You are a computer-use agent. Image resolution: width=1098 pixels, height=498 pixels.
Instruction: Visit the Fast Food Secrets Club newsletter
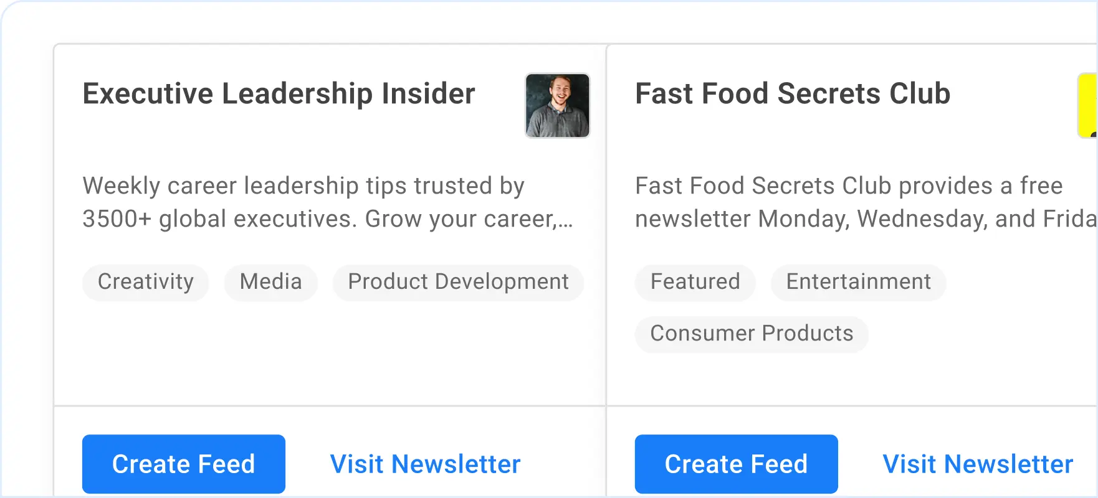coord(978,463)
